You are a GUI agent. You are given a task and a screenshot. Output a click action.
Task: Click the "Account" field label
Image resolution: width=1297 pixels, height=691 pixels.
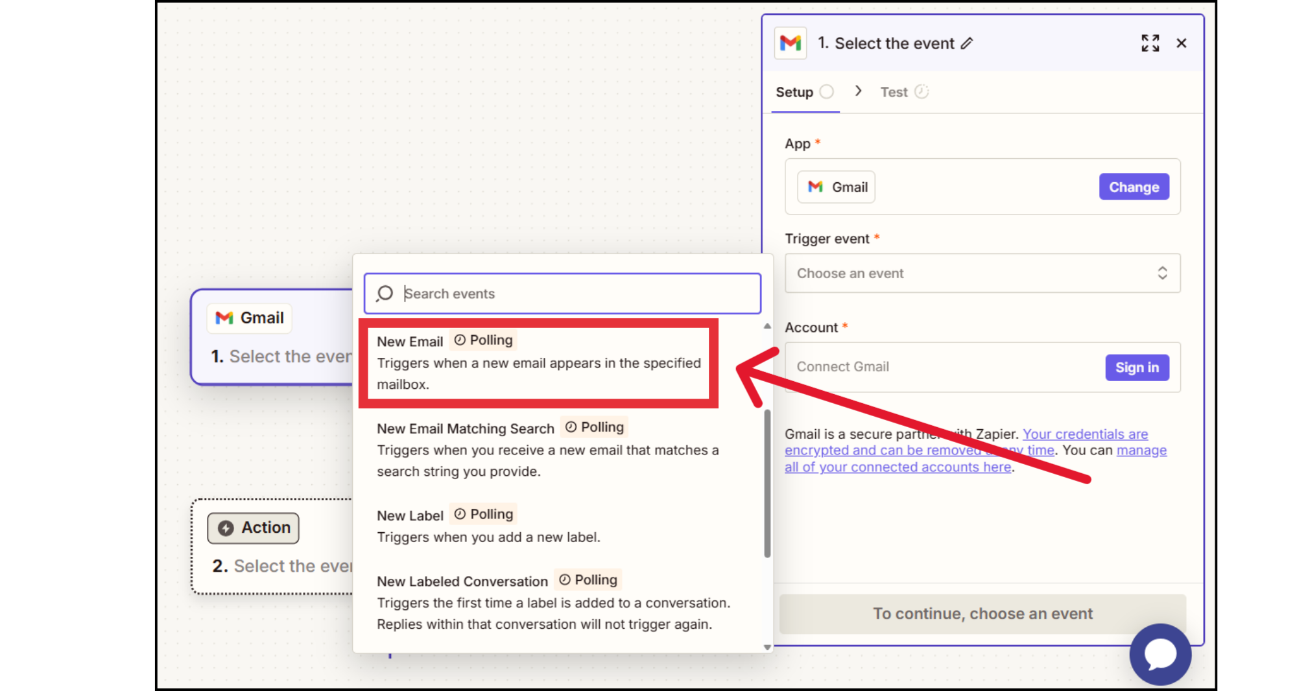(x=811, y=327)
